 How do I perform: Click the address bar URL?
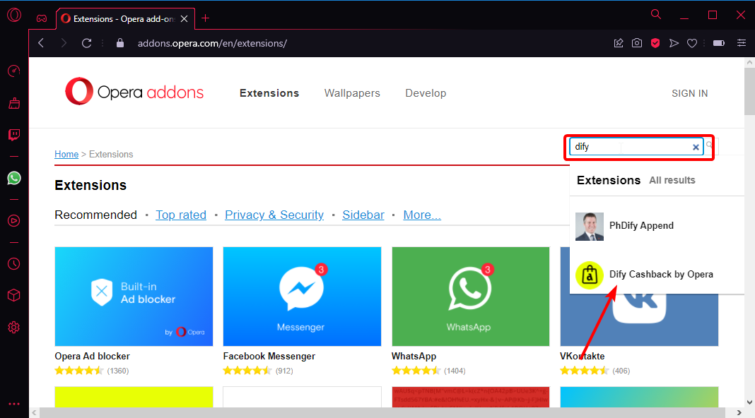[212, 43]
